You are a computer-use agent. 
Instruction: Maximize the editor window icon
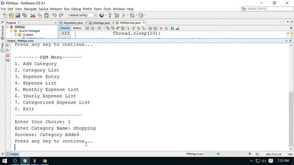(x=292, y=22)
